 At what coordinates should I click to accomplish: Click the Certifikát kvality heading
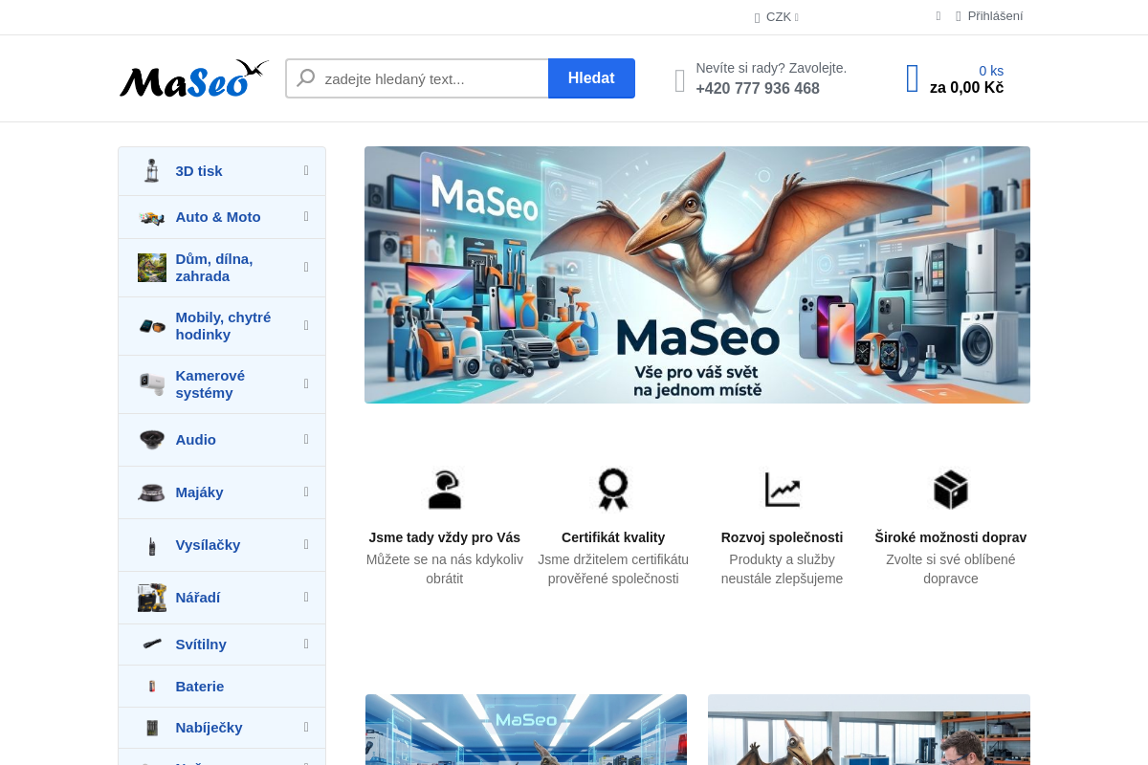point(613,537)
